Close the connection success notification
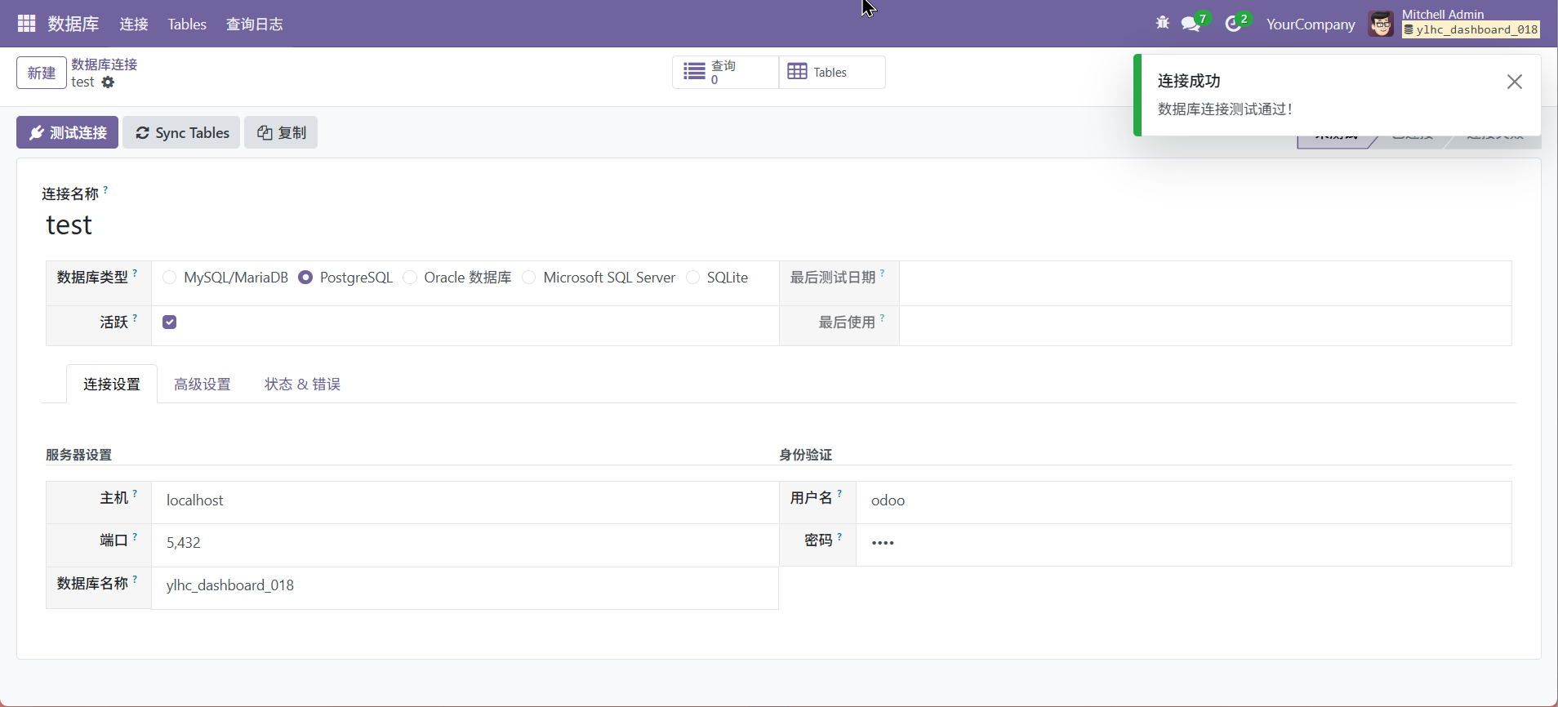This screenshot has width=1558, height=707. (1514, 82)
